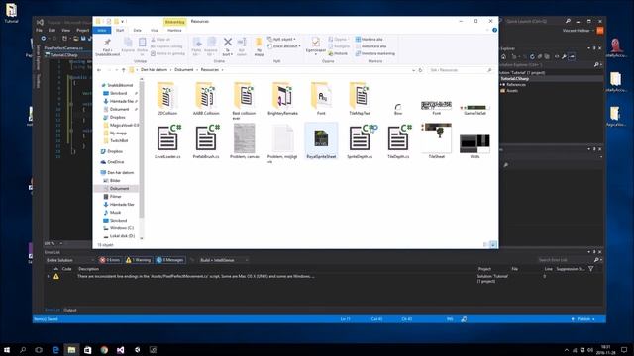Select Dropbox under Quick access
This screenshot has height=356, width=634.
point(117,117)
